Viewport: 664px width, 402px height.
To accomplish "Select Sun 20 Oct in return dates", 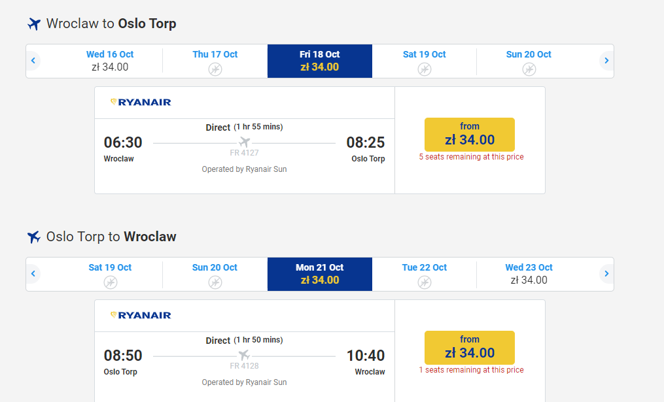I will click(x=215, y=274).
